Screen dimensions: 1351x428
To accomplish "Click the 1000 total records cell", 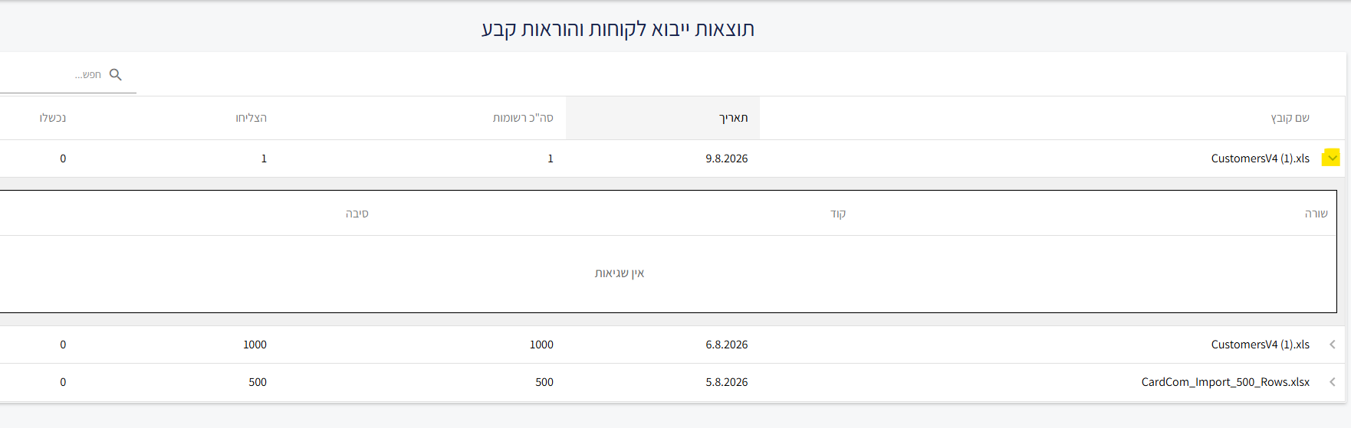I will 541,345.
